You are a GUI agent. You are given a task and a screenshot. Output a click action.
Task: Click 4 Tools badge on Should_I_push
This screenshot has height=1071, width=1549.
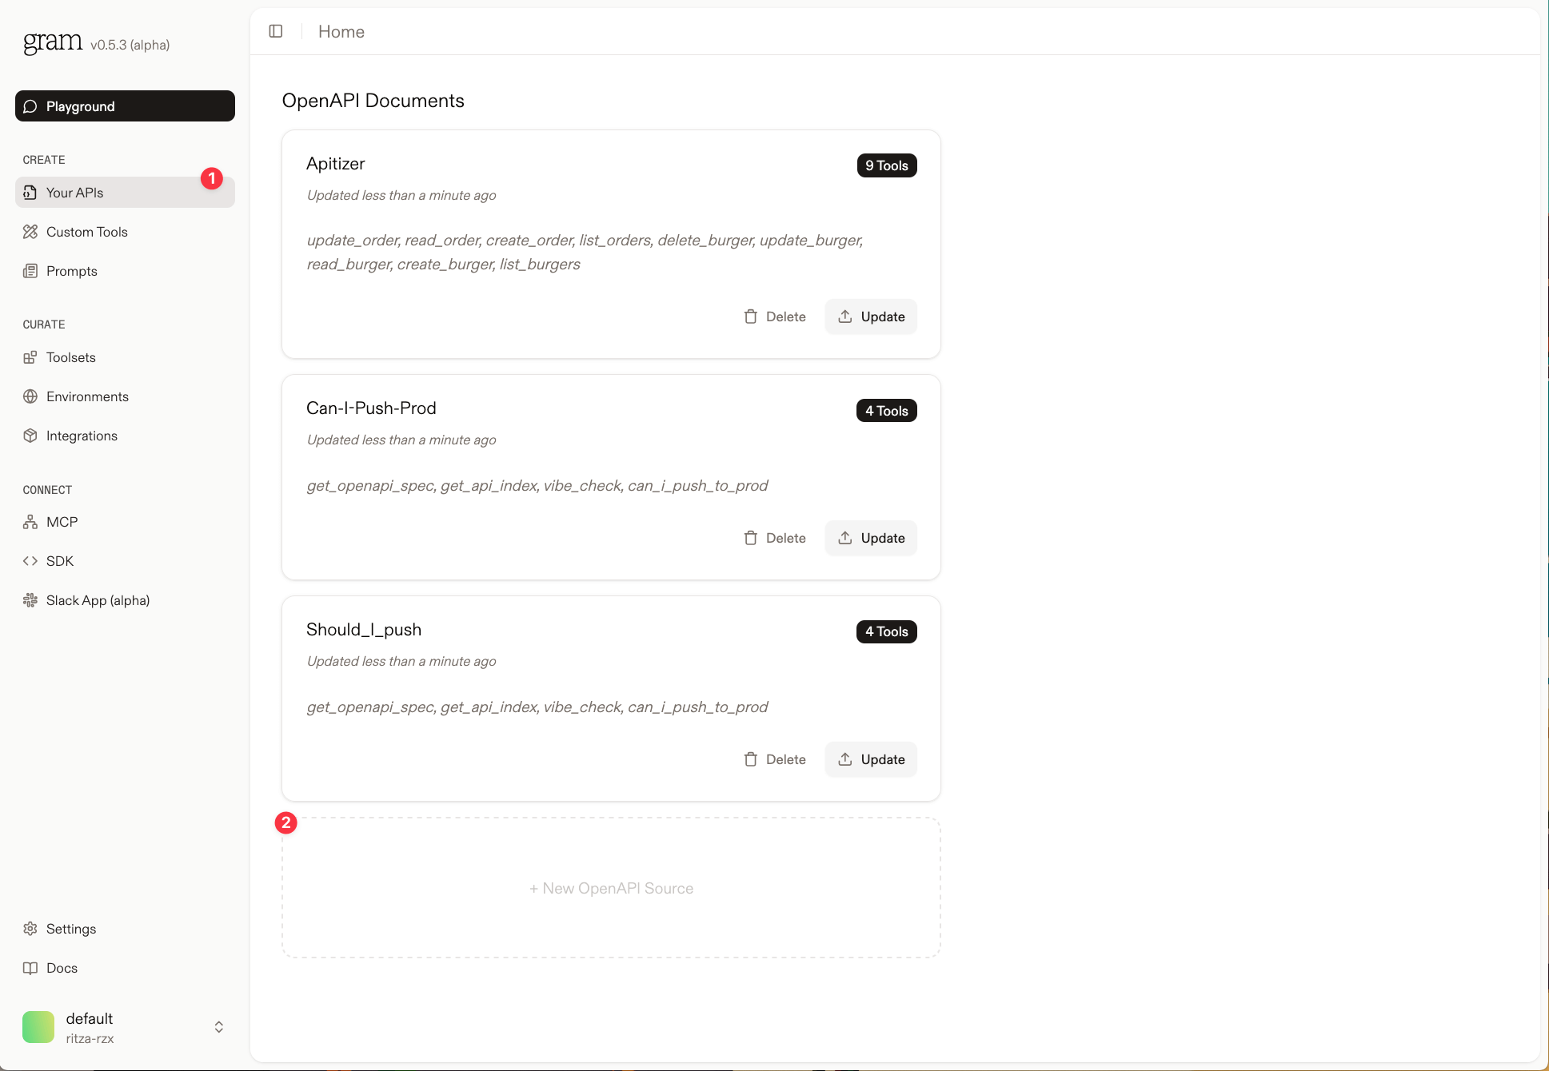point(887,631)
